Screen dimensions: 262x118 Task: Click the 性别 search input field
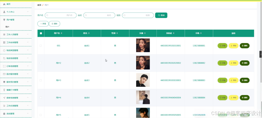tap(138, 15)
